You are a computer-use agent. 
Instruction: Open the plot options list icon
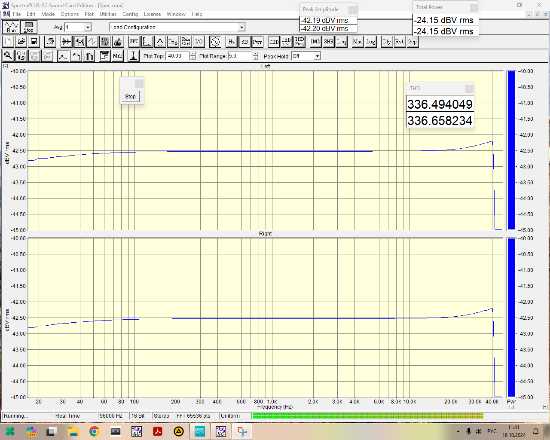point(104,56)
